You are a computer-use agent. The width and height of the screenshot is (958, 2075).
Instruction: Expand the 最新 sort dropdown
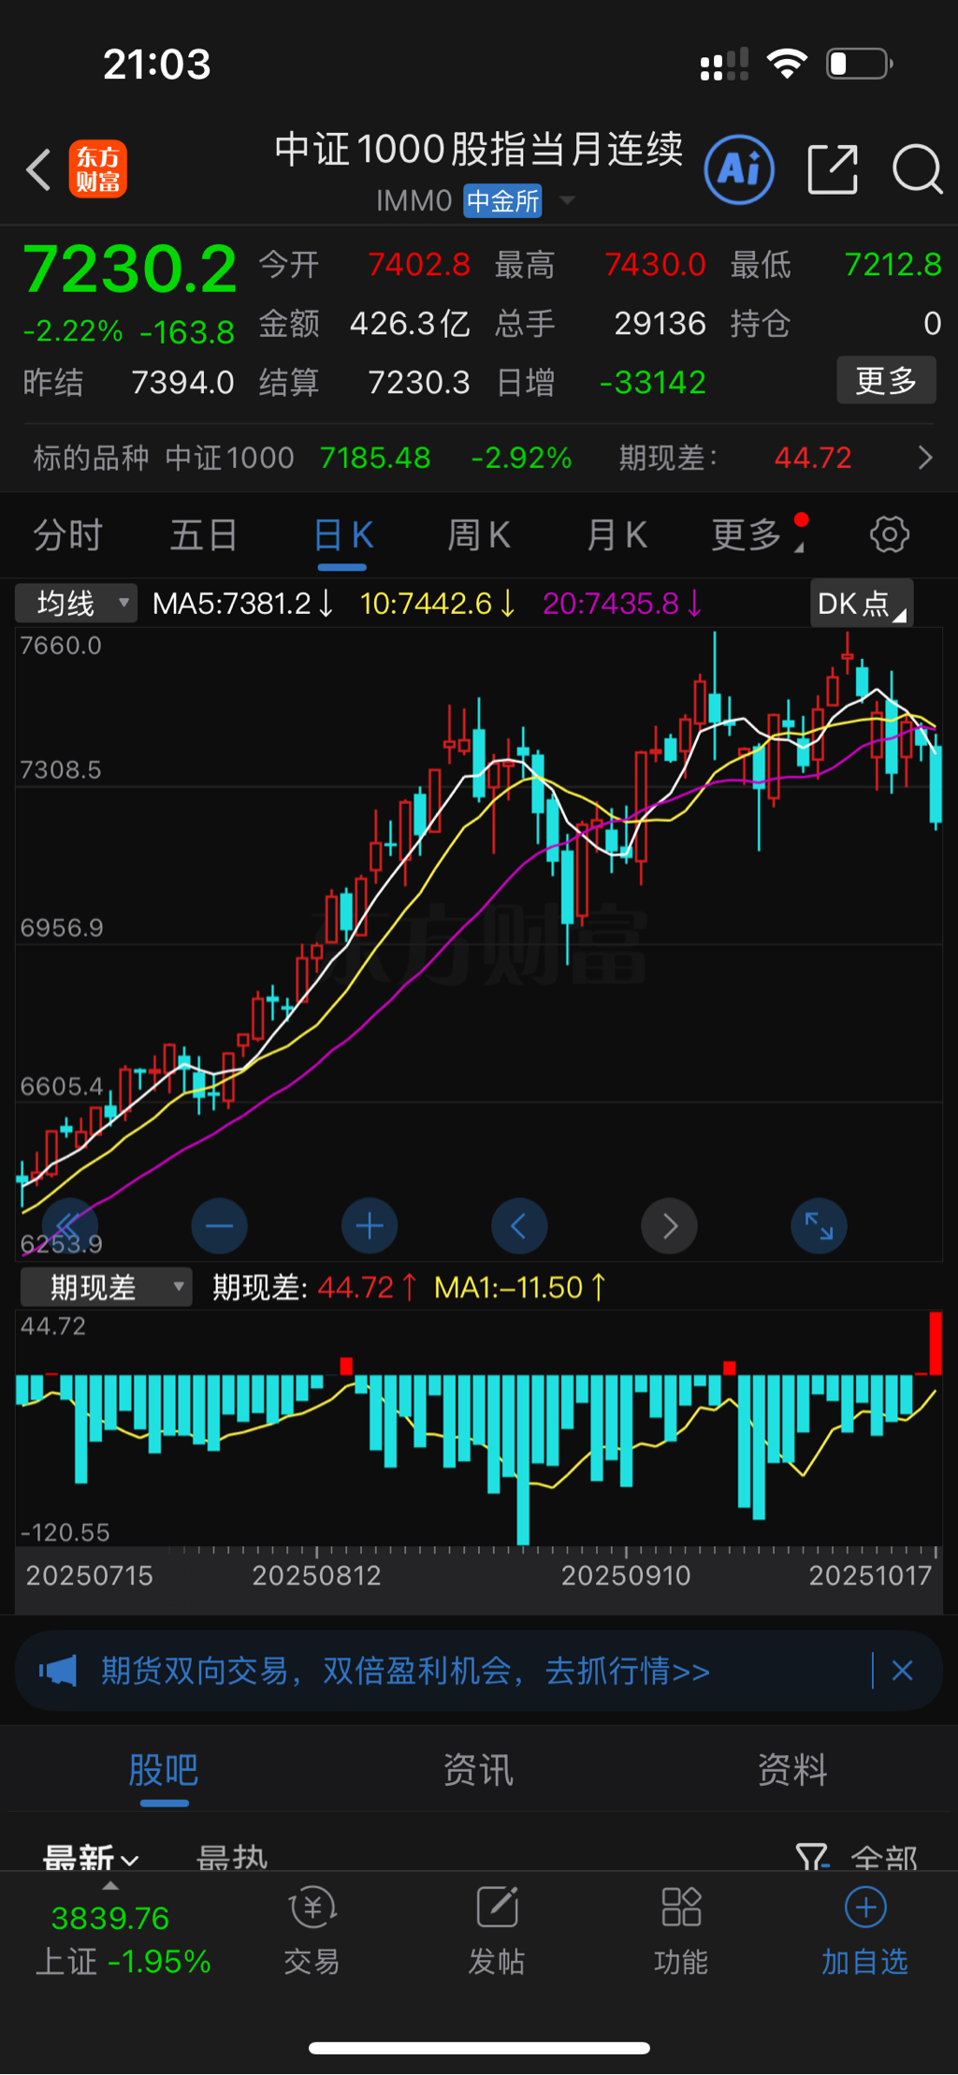pos(91,1857)
